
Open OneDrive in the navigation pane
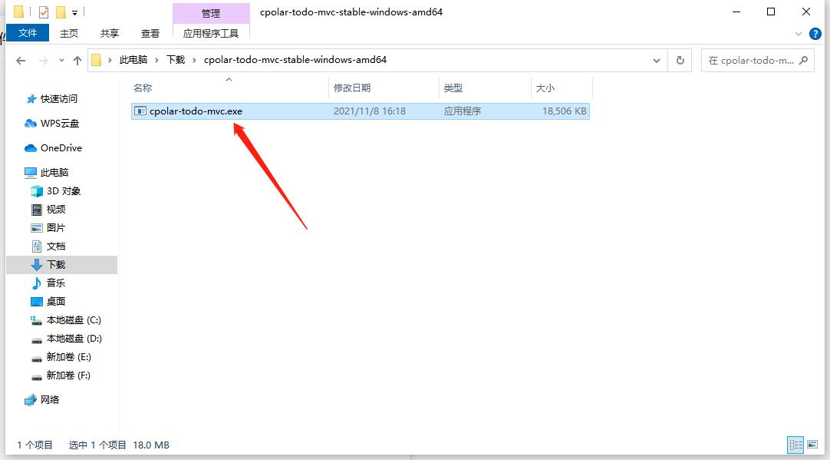(x=61, y=148)
